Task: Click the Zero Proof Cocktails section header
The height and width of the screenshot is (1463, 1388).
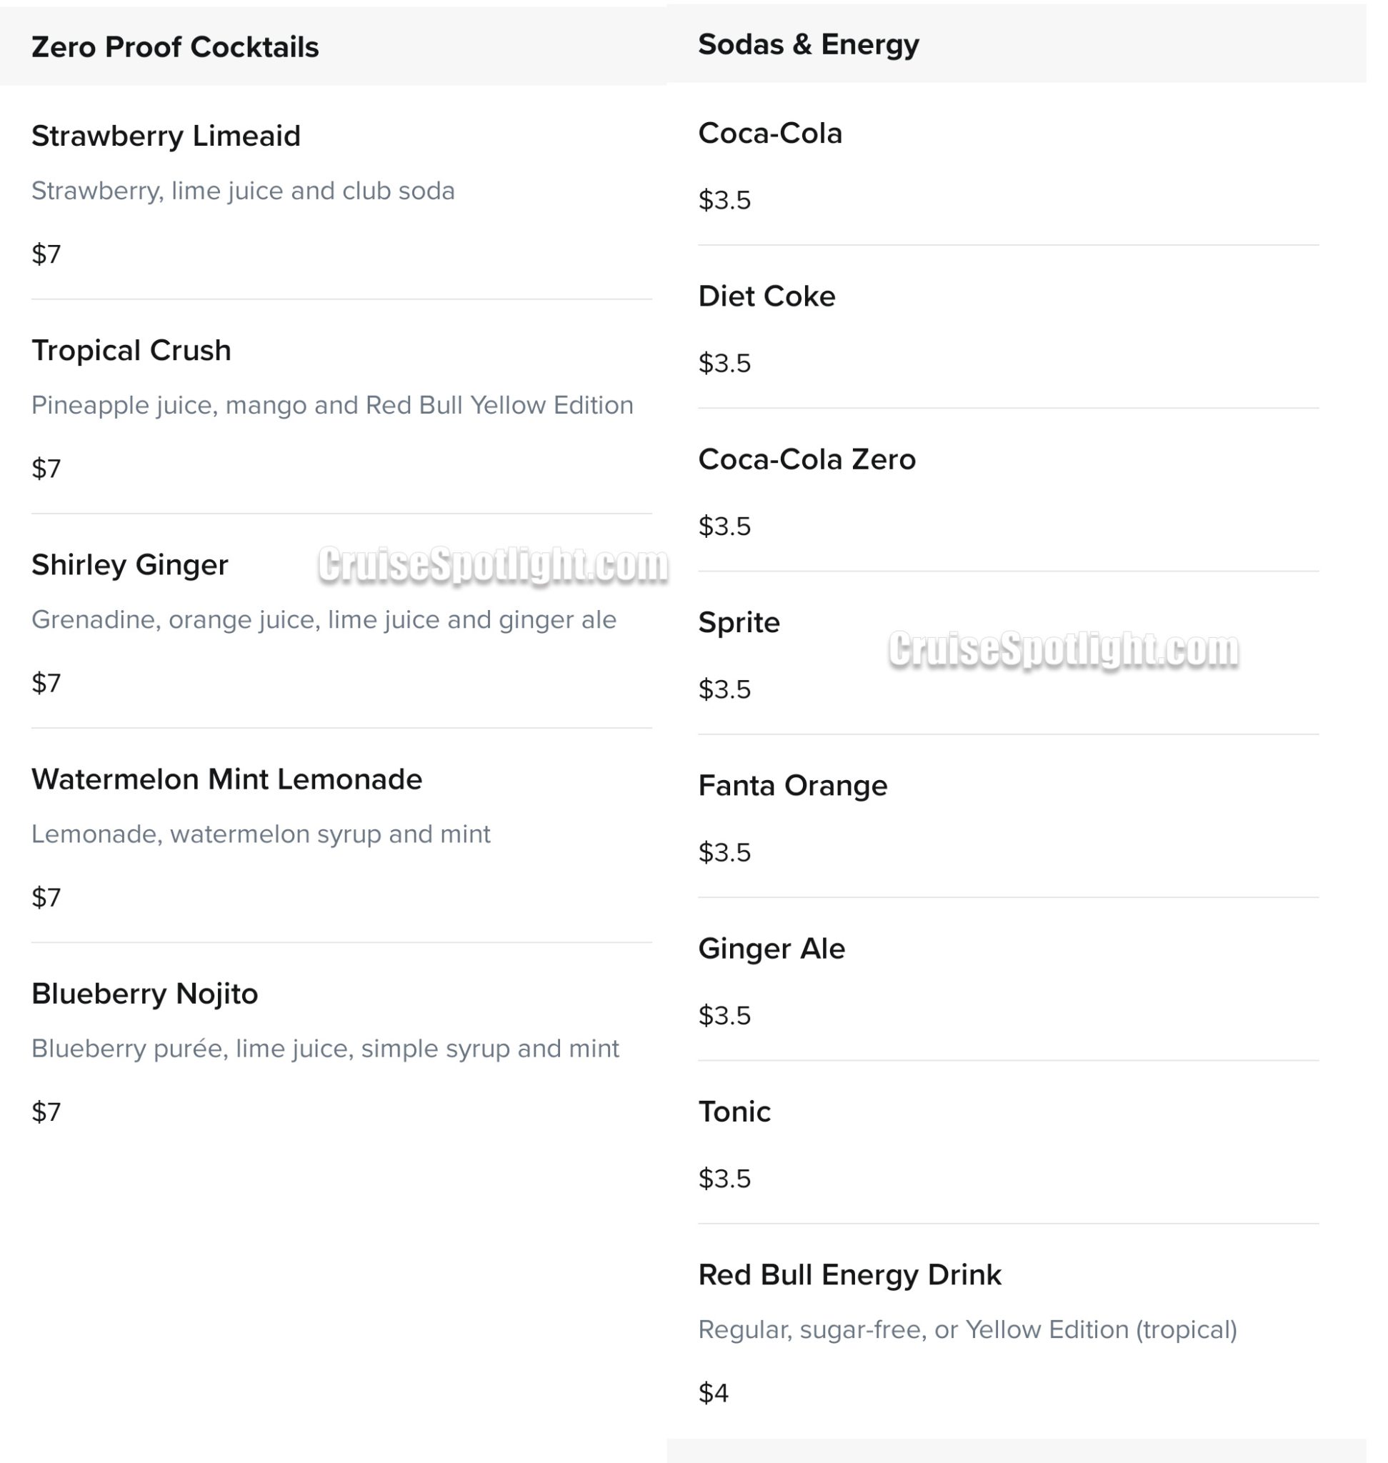Action: point(174,47)
